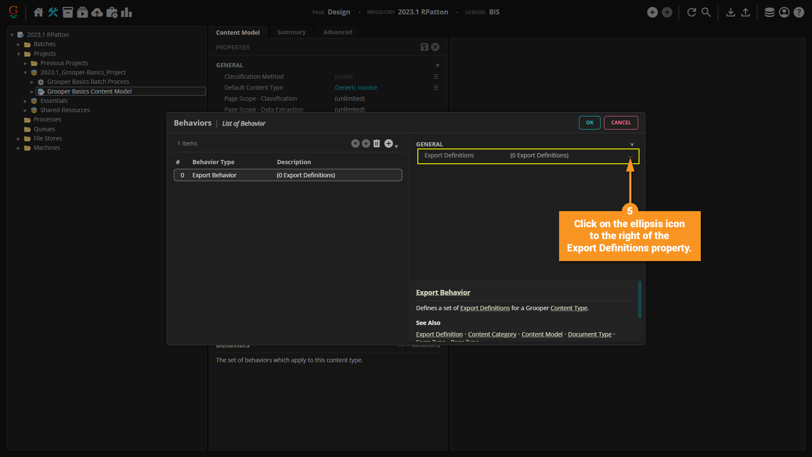Switch to the Summary tab
Screen dimensions: 812x457
pos(291,32)
